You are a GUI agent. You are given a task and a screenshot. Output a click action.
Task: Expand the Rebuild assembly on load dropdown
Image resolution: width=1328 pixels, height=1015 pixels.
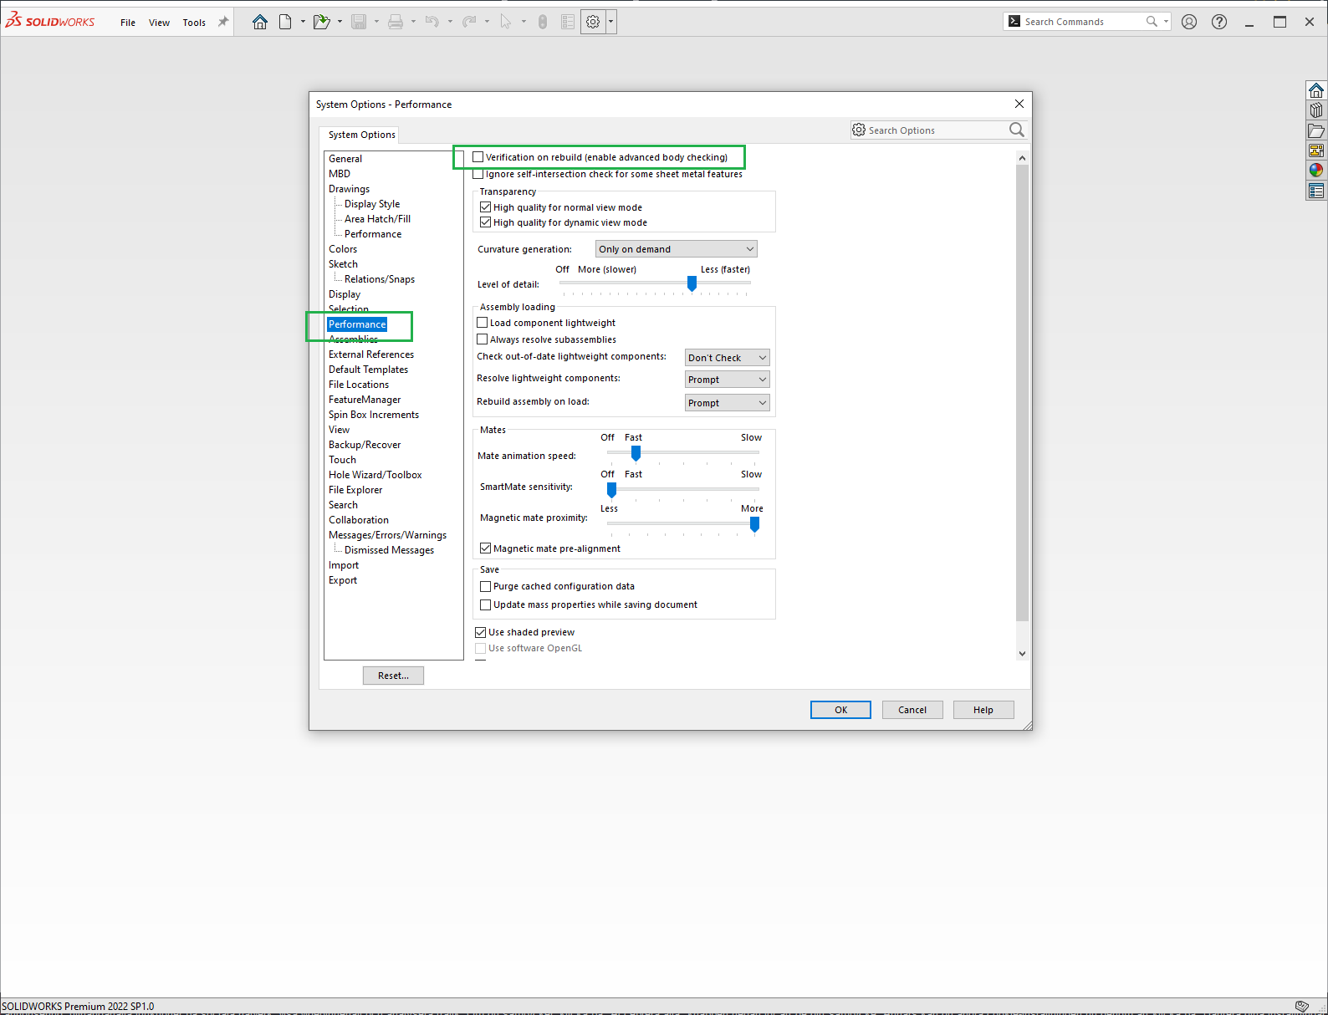coord(727,403)
